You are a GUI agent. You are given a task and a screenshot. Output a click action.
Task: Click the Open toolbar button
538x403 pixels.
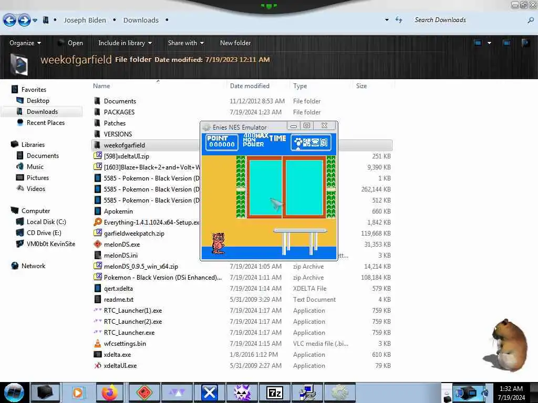pos(70,43)
